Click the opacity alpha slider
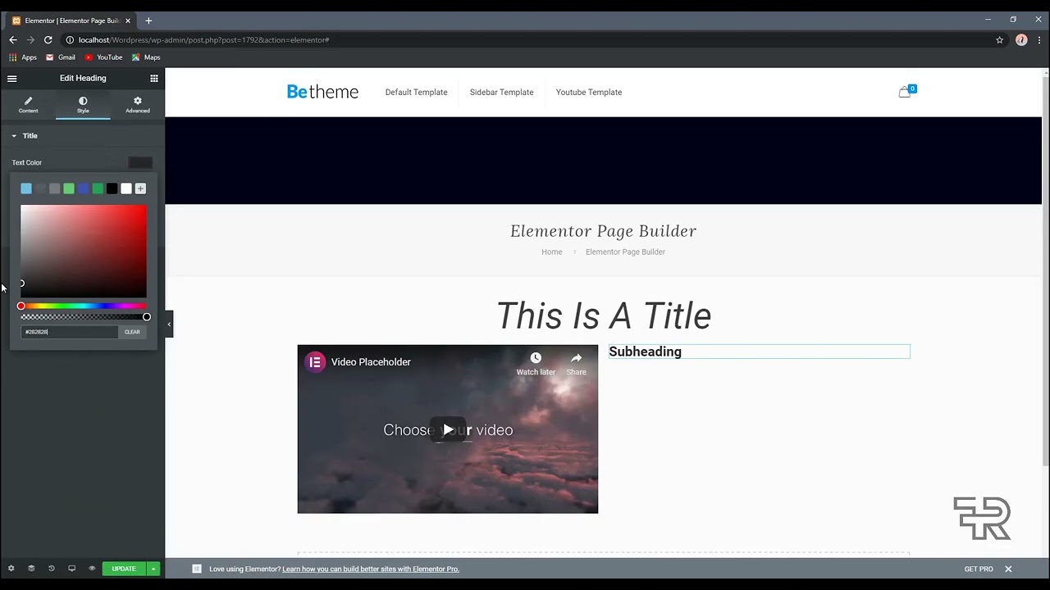 pyautogui.click(x=84, y=317)
